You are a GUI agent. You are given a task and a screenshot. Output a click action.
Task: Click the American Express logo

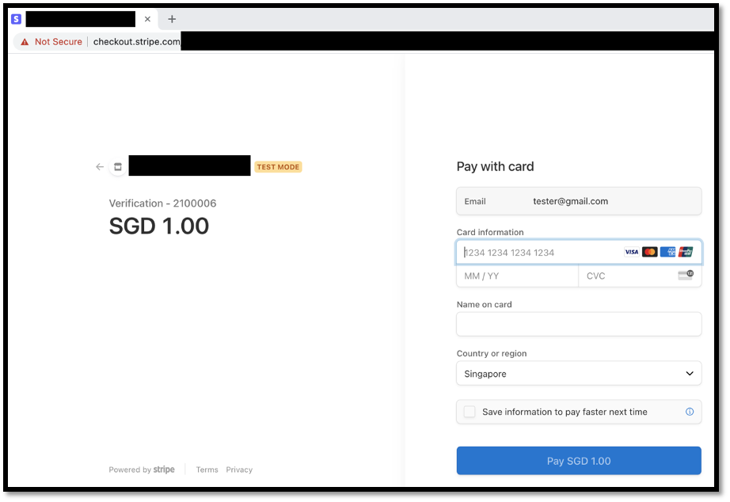(667, 252)
